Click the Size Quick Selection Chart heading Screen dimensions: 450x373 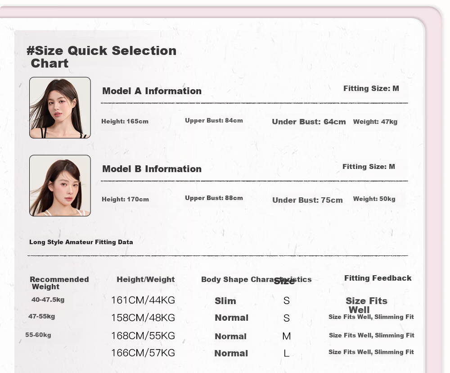(x=102, y=57)
